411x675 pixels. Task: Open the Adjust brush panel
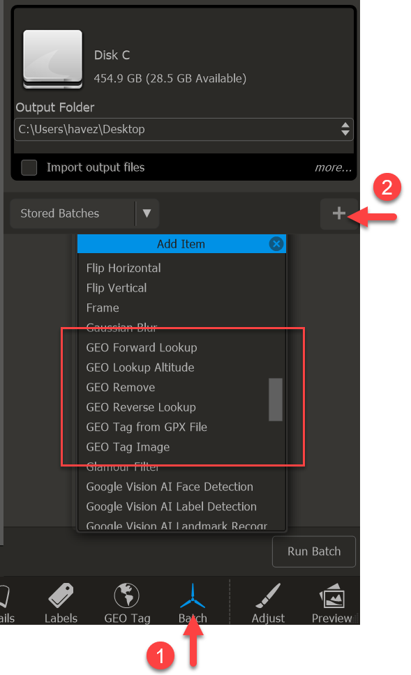(268, 603)
